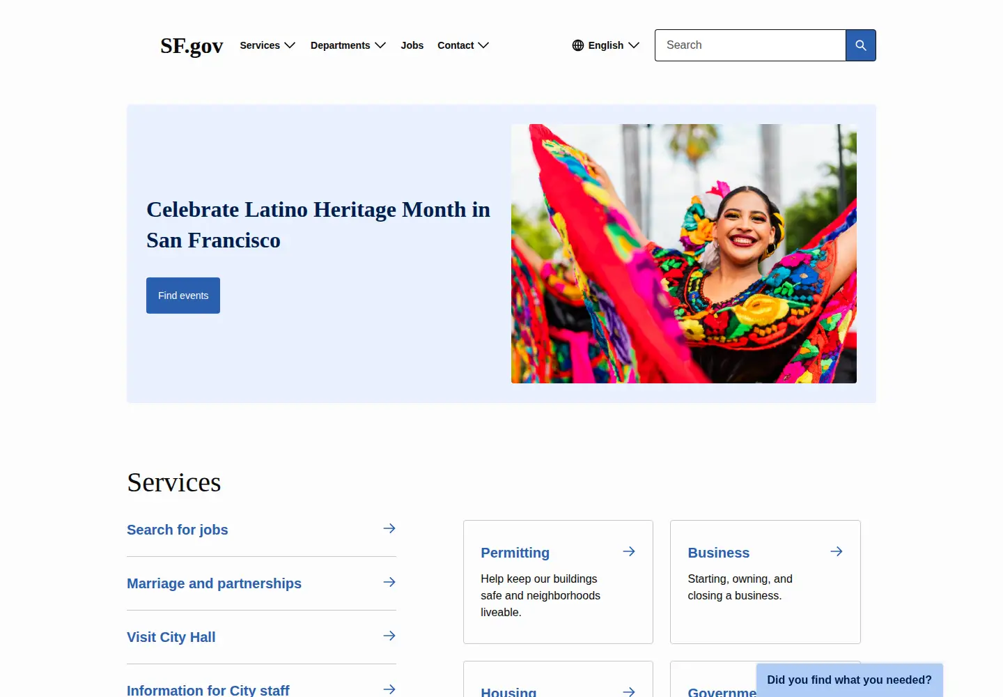The image size is (1003, 697).
Task: Click the arrow on the Business card
Action: tap(837, 551)
